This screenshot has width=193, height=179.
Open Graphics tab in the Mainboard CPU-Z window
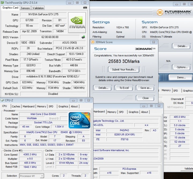pyautogui.click(x=133, y=112)
